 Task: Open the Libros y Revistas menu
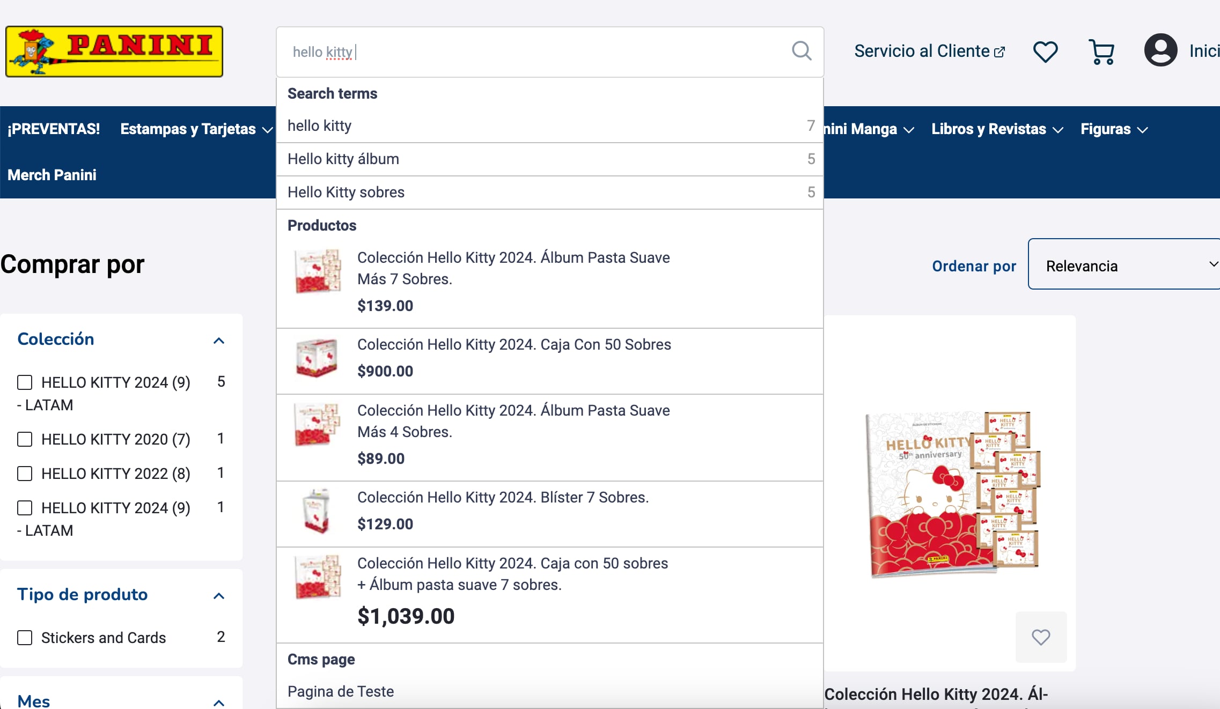click(x=996, y=129)
